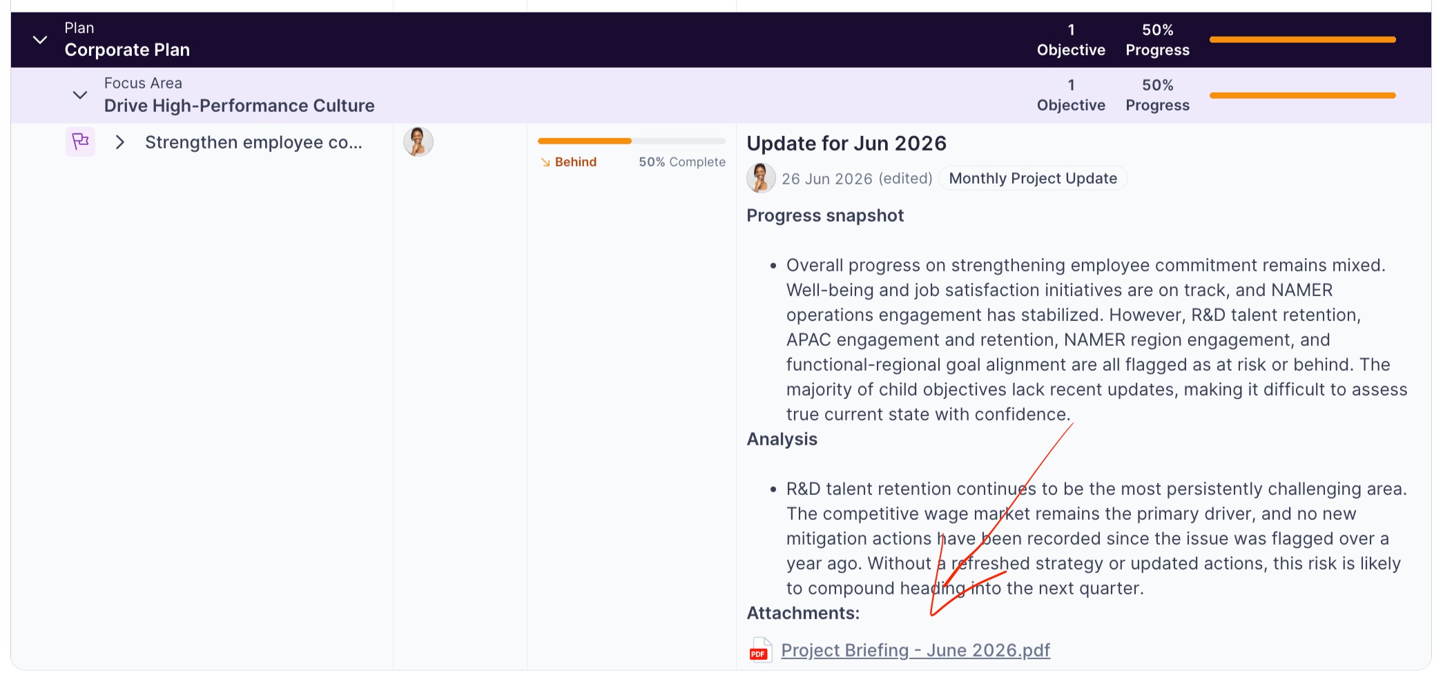Click the Focus Area orange progress bar
This screenshot has width=1443, height=682.
point(1303,95)
